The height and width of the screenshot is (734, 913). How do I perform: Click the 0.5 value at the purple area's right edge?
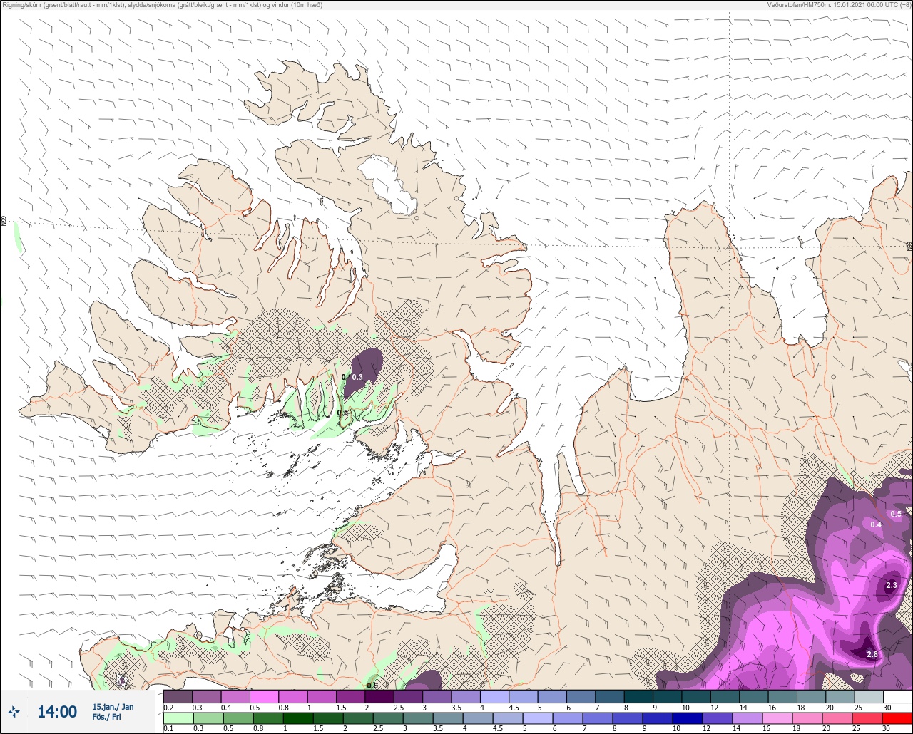click(x=896, y=514)
